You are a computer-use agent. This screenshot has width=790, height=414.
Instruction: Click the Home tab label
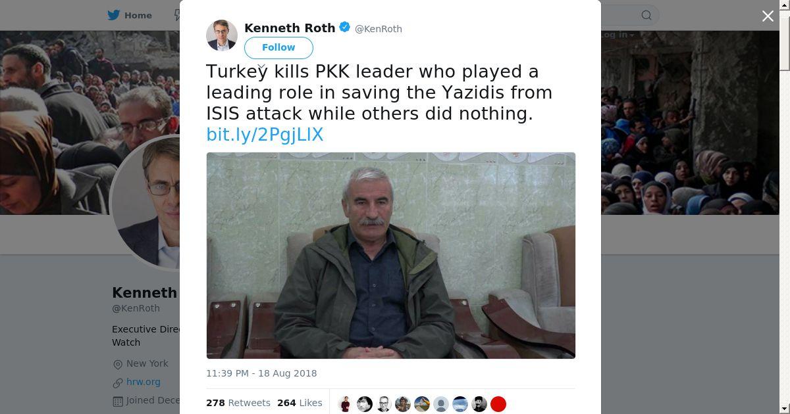tap(138, 15)
